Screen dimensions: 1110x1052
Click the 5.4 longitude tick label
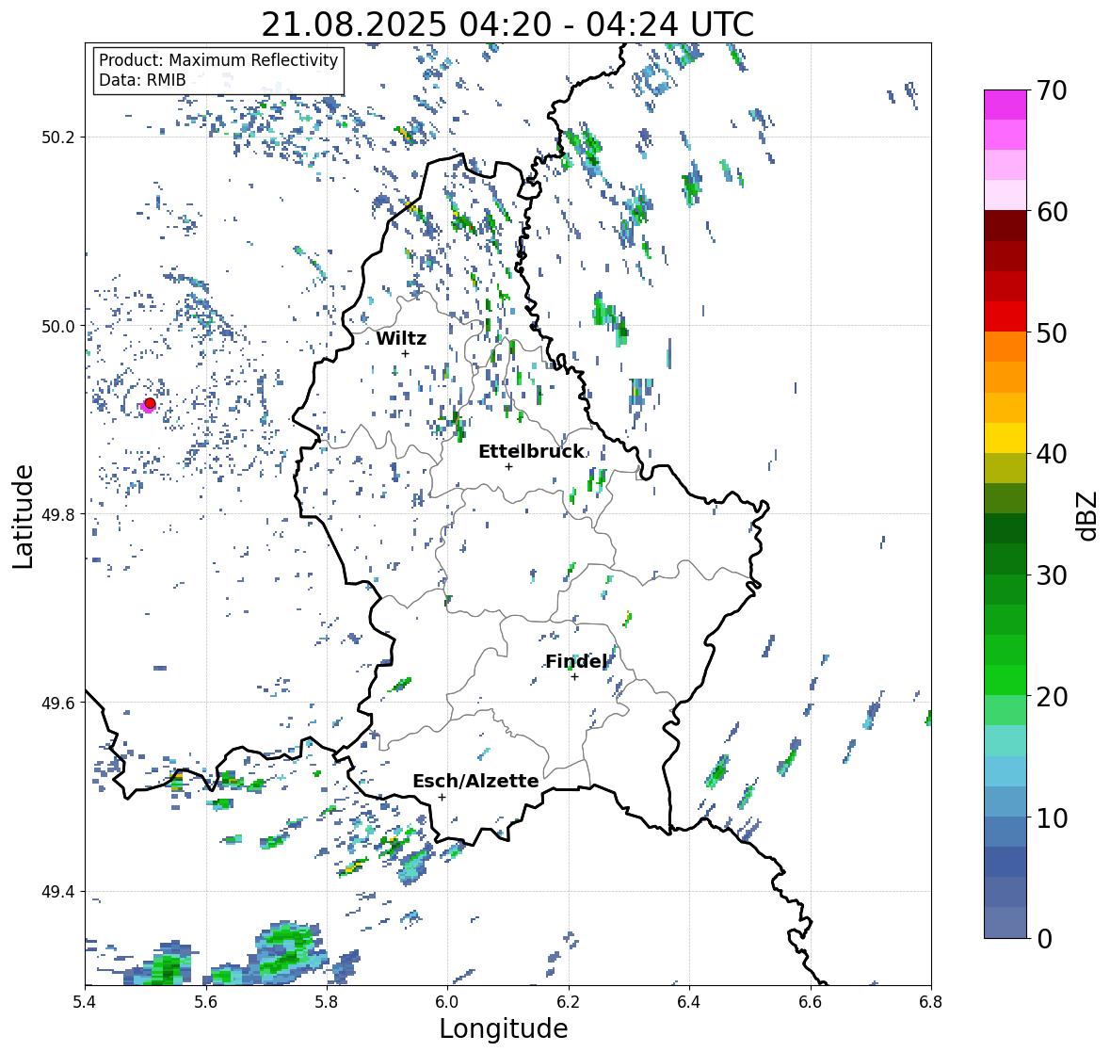click(x=85, y=1001)
